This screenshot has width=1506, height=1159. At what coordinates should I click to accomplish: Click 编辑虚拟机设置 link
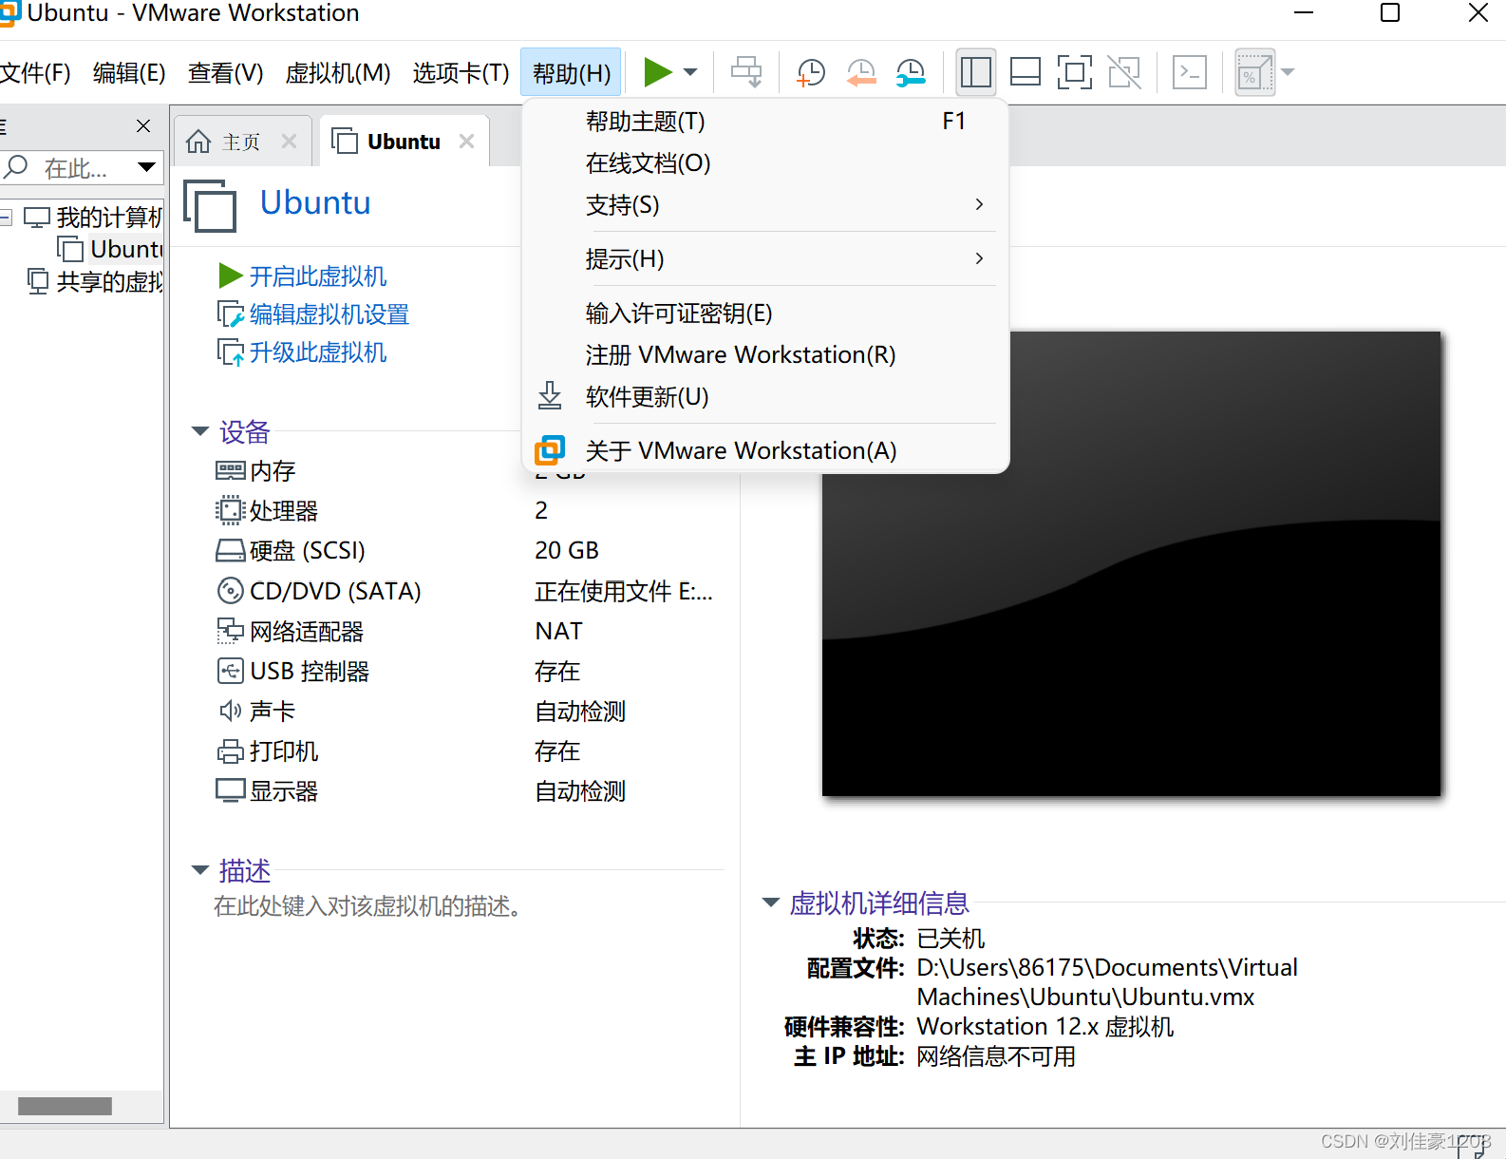329,314
